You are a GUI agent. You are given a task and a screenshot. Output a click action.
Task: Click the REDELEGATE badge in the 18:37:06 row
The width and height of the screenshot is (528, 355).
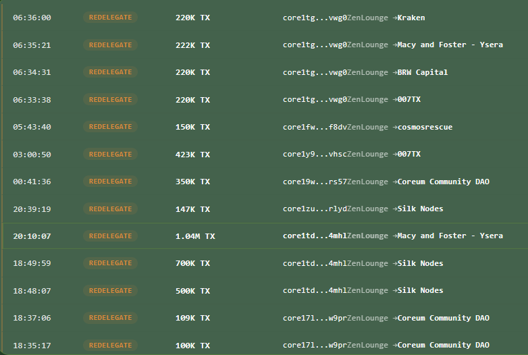(111, 317)
